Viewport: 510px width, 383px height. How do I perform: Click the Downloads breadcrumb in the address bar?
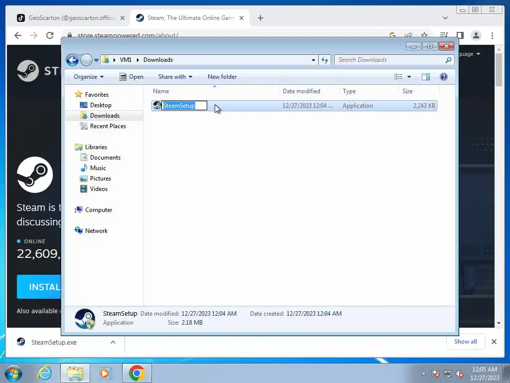click(x=158, y=60)
